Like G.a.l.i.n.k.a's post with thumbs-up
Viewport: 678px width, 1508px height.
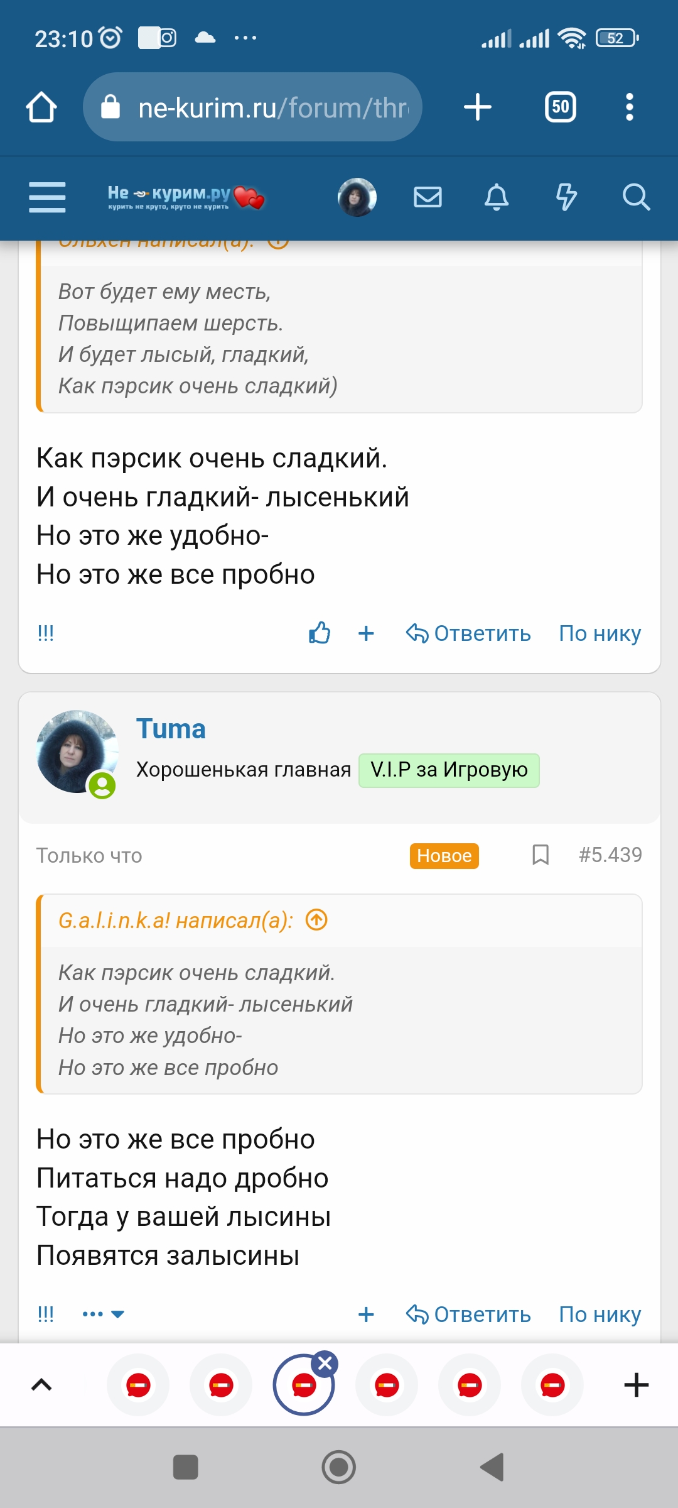[x=320, y=633]
